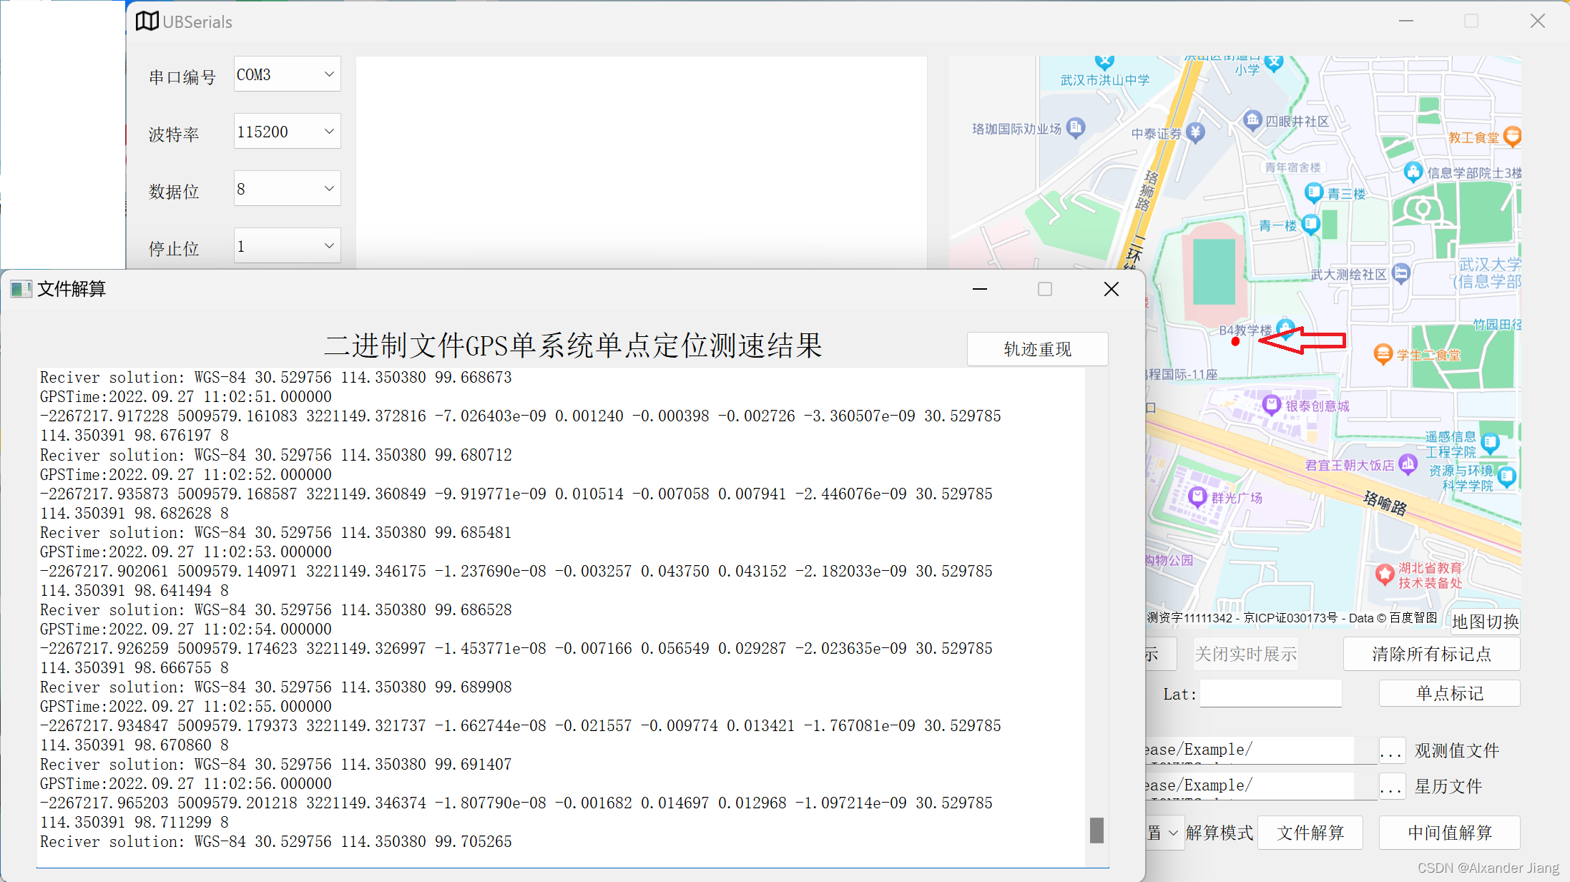The image size is (1570, 882).
Task: Click the 教工食堂 restaurant marker icon
Action: coord(1512,136)
